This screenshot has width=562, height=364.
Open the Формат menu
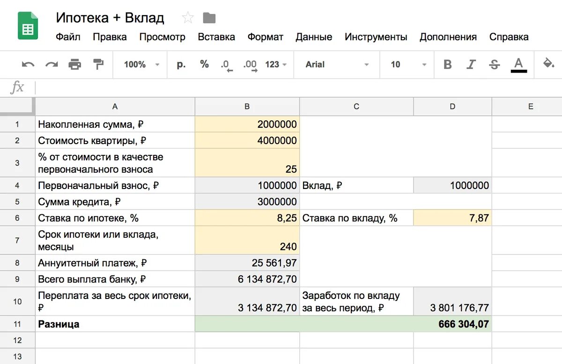click(x=266, y=37)
